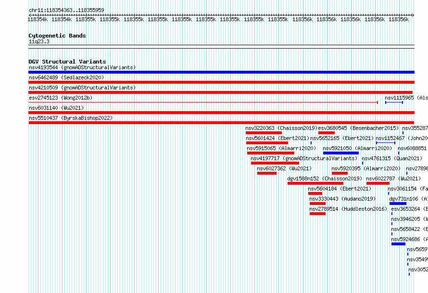
Task: Click the red bar under nsv5915065 (Almarri2020)
Action: [271, 153]
